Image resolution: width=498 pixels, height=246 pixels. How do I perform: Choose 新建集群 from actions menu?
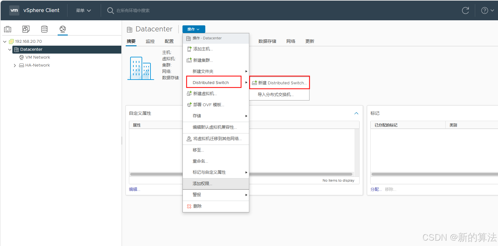[216, 60]
